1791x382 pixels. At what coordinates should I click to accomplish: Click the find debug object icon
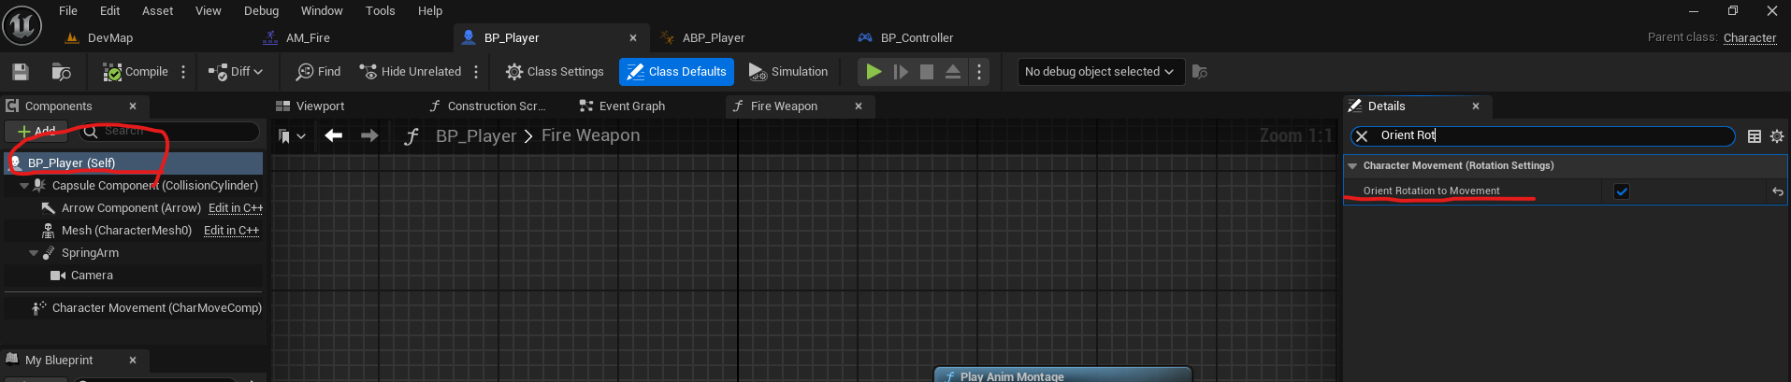(1200, 72)
